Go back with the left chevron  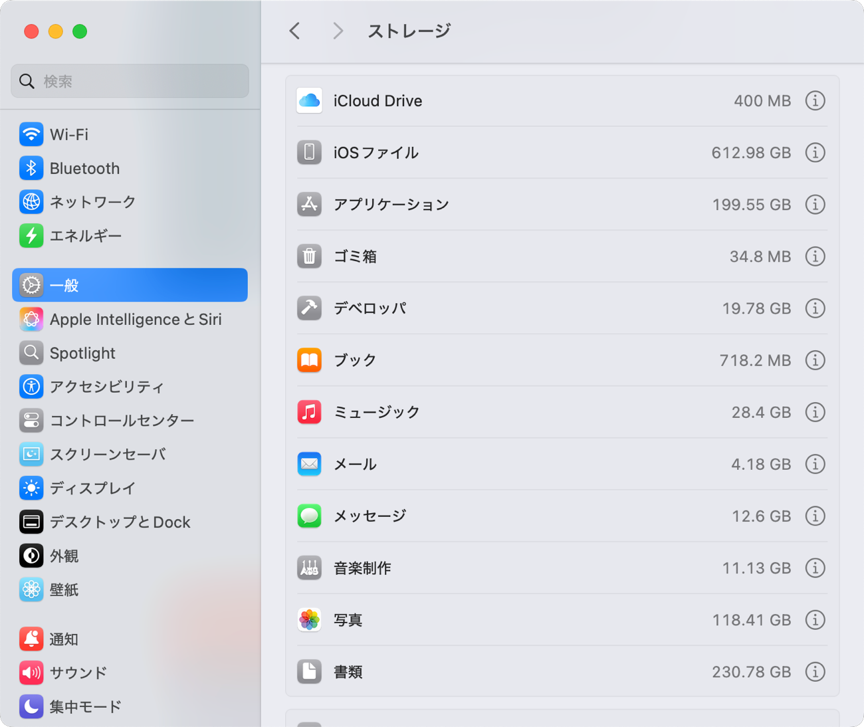click(295, 31)
